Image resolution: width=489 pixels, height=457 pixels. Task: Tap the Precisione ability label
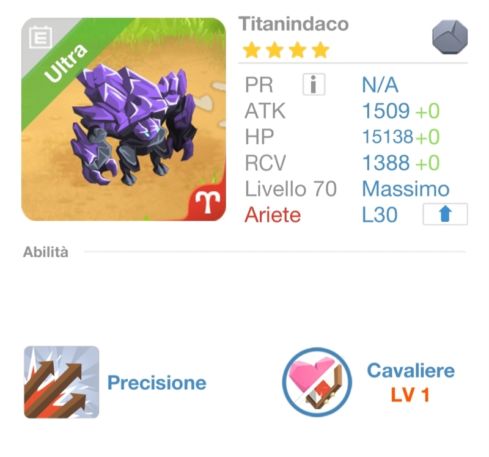156,382
